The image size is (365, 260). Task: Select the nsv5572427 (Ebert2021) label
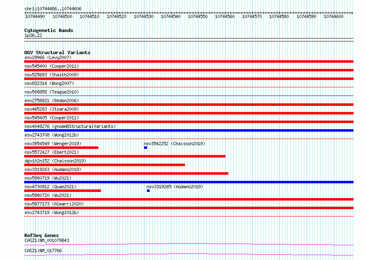52,152
